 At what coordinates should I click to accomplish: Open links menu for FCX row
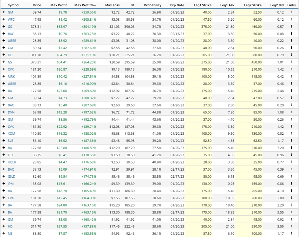(291, 155)
